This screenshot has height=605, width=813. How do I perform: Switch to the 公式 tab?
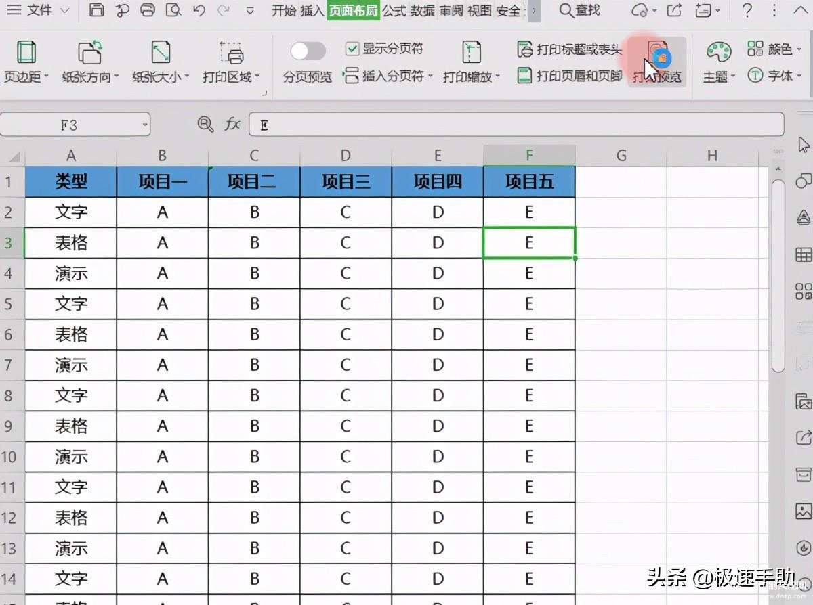click(x=394, y=11)
